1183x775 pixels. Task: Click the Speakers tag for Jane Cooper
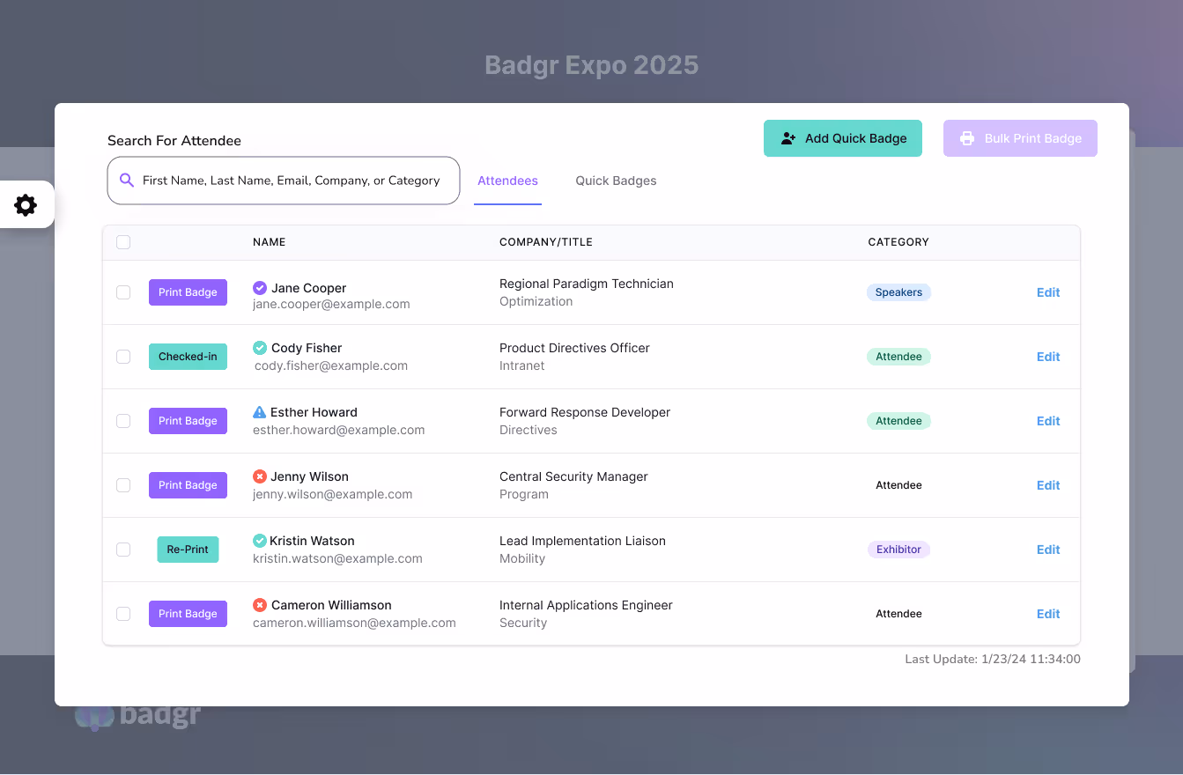pyautogui.click(x=898, y=292)
